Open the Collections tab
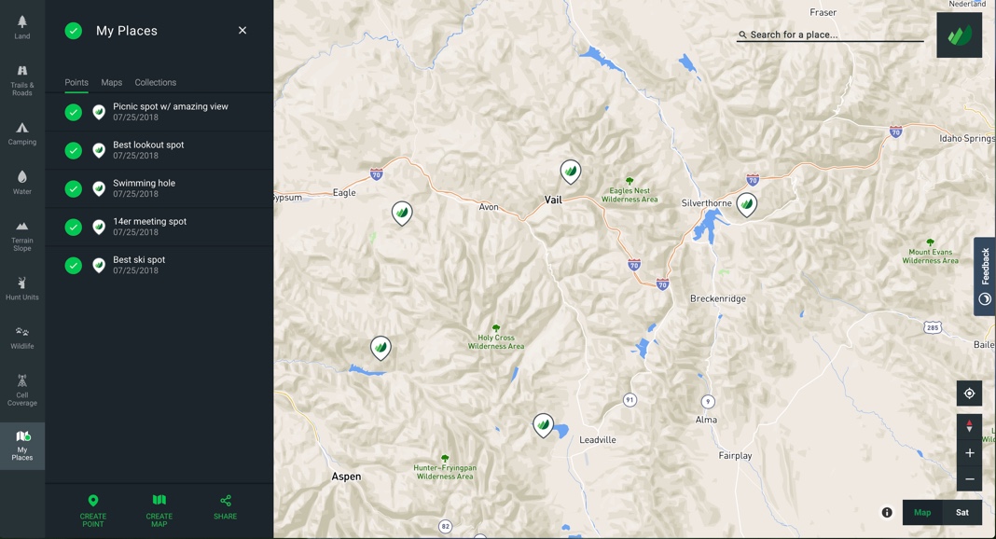The width and height of the screenshot is (996, 539). pos(156,83)
